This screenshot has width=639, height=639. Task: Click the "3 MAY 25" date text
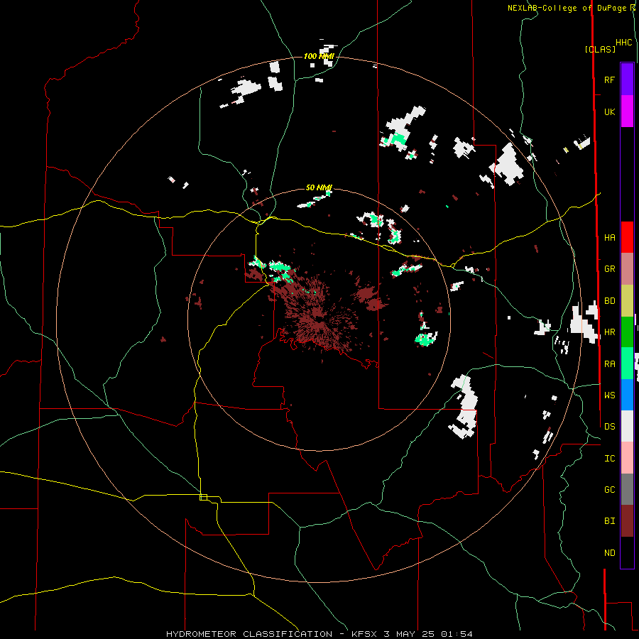[409, 634]
